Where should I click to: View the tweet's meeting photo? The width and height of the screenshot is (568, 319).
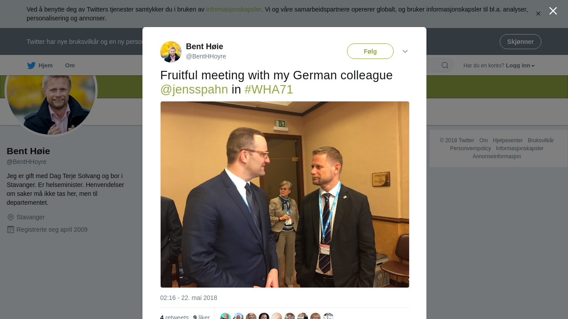(x=285, y=195)
